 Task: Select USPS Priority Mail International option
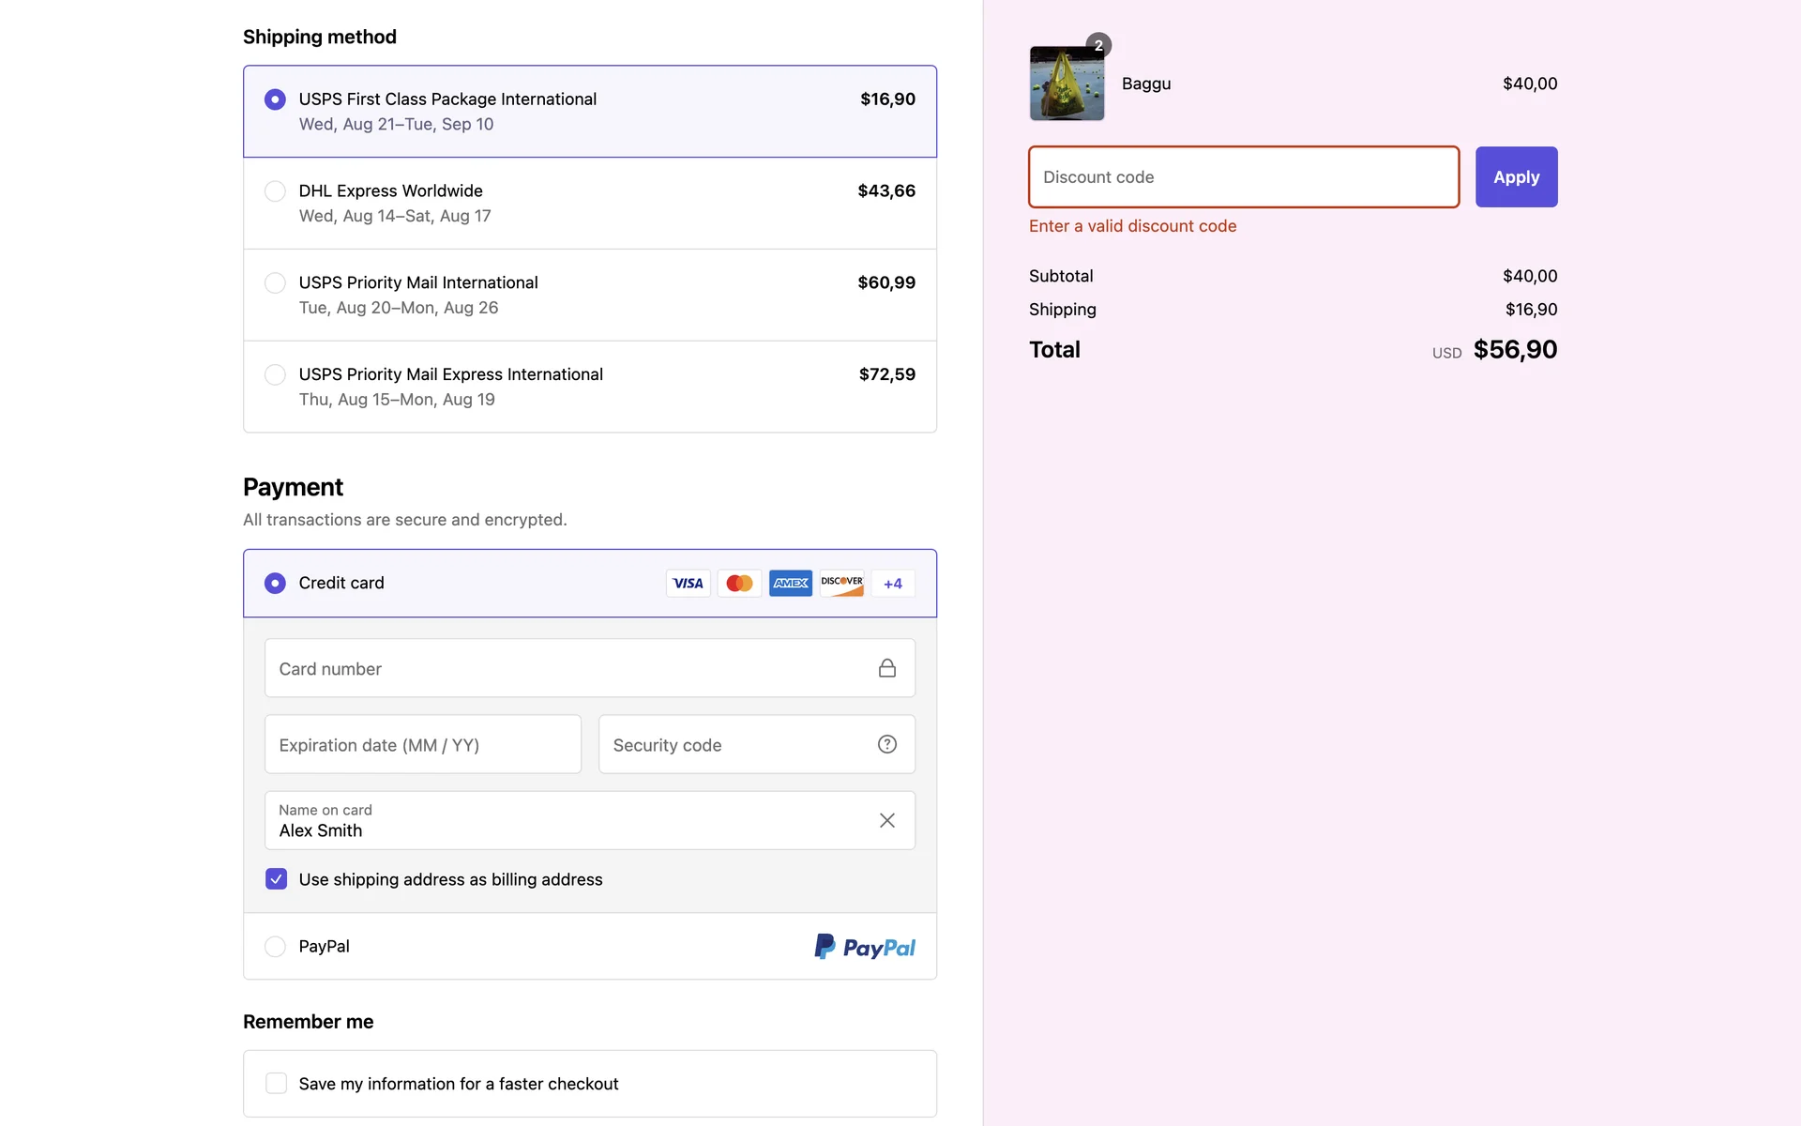[275, 282]
